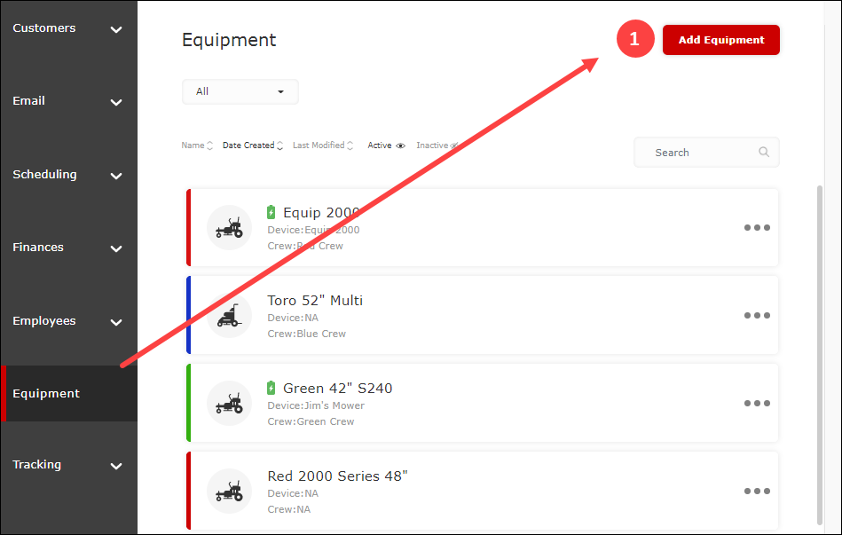
Task: Open the options menu for Red 2000 Series 48"
Action: coord(757,491)
